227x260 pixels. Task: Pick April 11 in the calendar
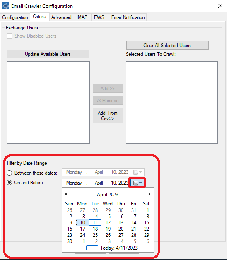point(95,222)
